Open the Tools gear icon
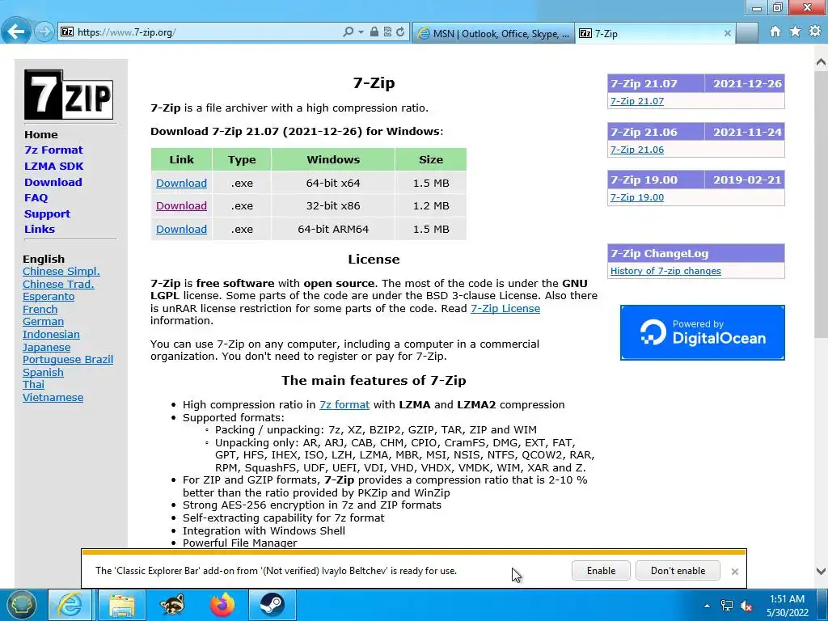This screenshot has height=621, width=828. coord(815,32)
